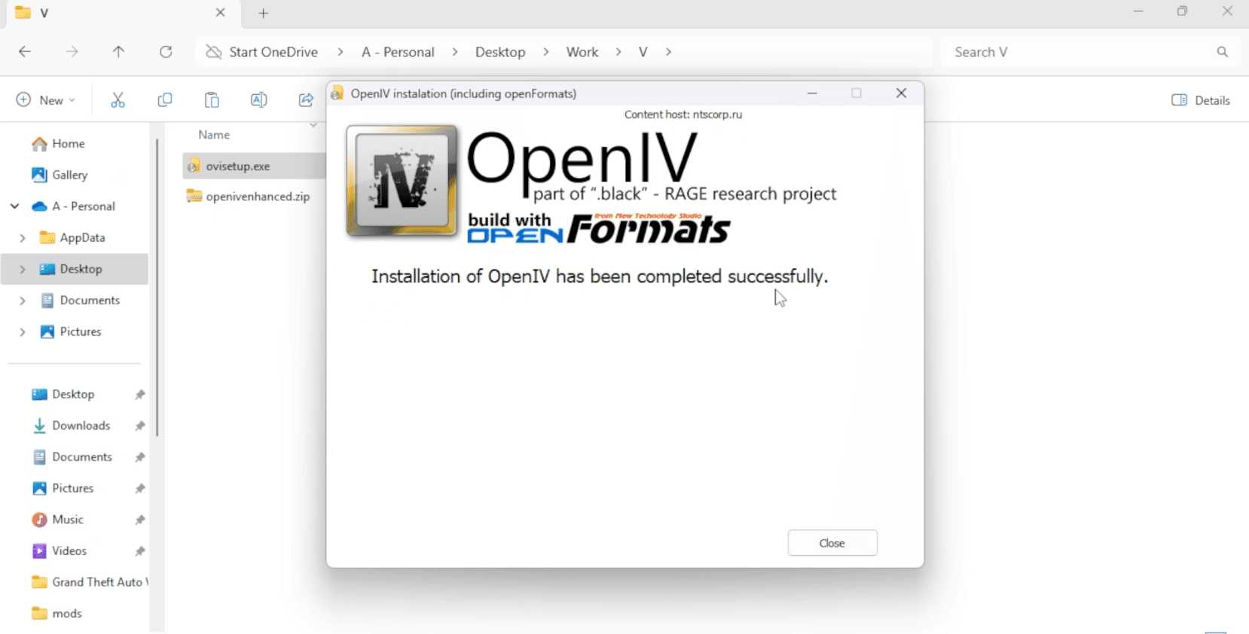
Task: Open a new File Explorer tab
Action: tap(263, 13)
